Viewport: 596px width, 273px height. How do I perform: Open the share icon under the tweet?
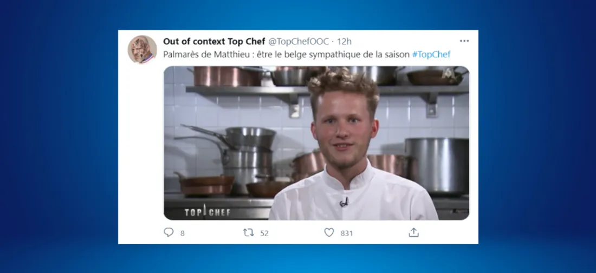[413, 232]
